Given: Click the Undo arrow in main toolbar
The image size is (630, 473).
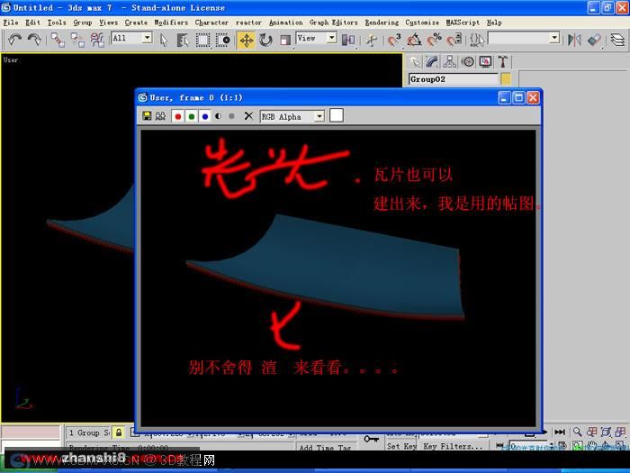Looking at the screenshot, I should 15,40.
